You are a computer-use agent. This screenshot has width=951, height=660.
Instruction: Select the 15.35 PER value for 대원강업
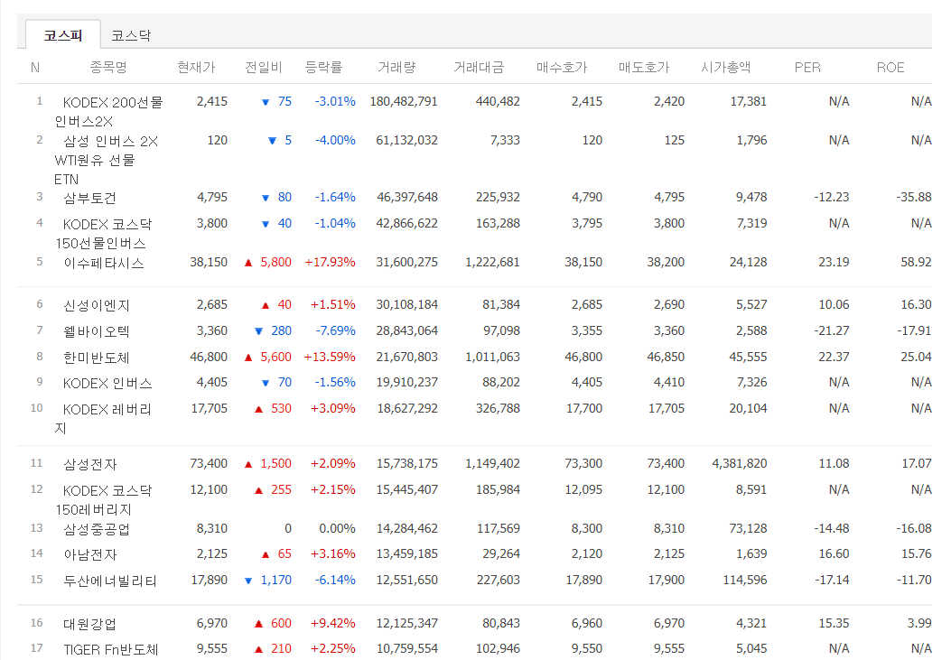(834, 623)
